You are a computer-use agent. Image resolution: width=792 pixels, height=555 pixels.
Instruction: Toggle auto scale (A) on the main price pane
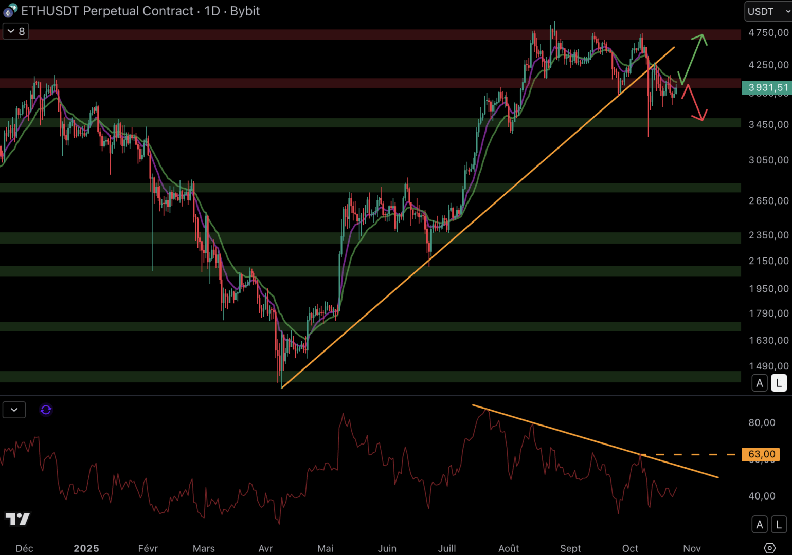pyautogui.click(x=760, y=383)
